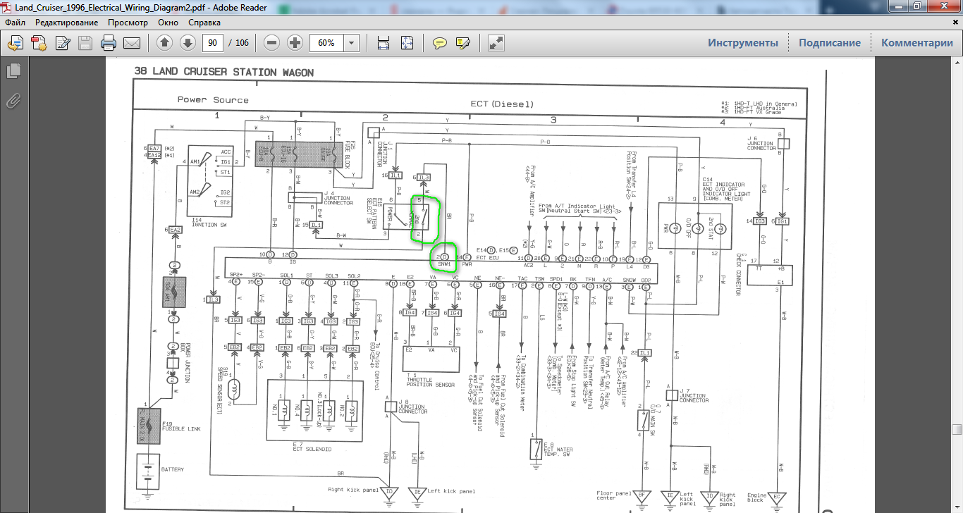
Task: Click 'BATTERY' label in diagram
Action: 173,469
